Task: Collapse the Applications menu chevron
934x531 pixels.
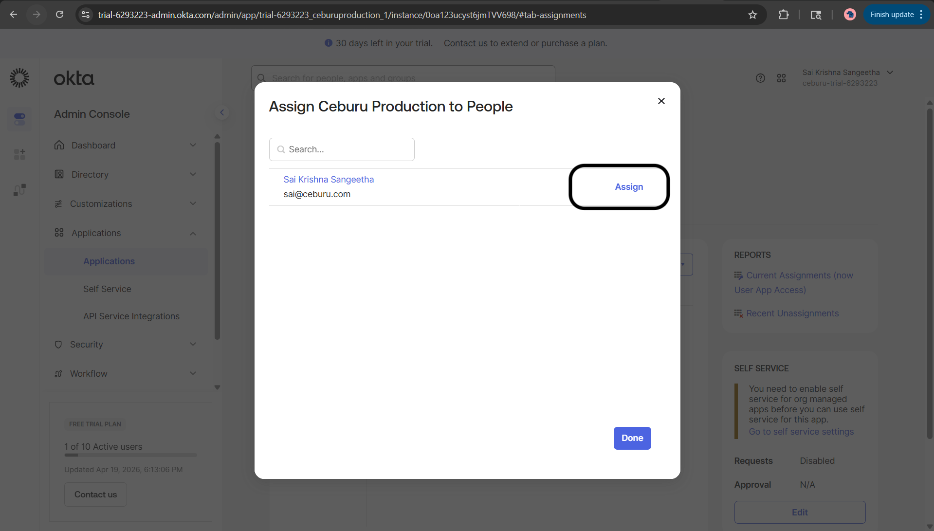Action: point(193,234)
